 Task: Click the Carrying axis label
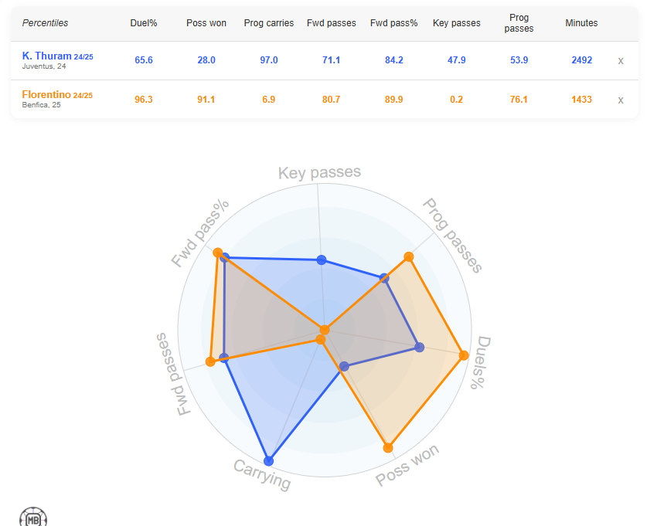[x=262, y=474]
